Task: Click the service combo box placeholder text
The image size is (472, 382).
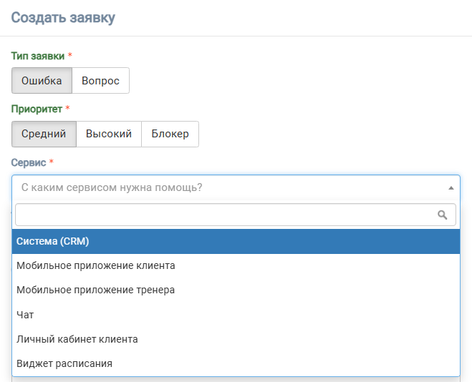Action: click(x=112, y=187)
